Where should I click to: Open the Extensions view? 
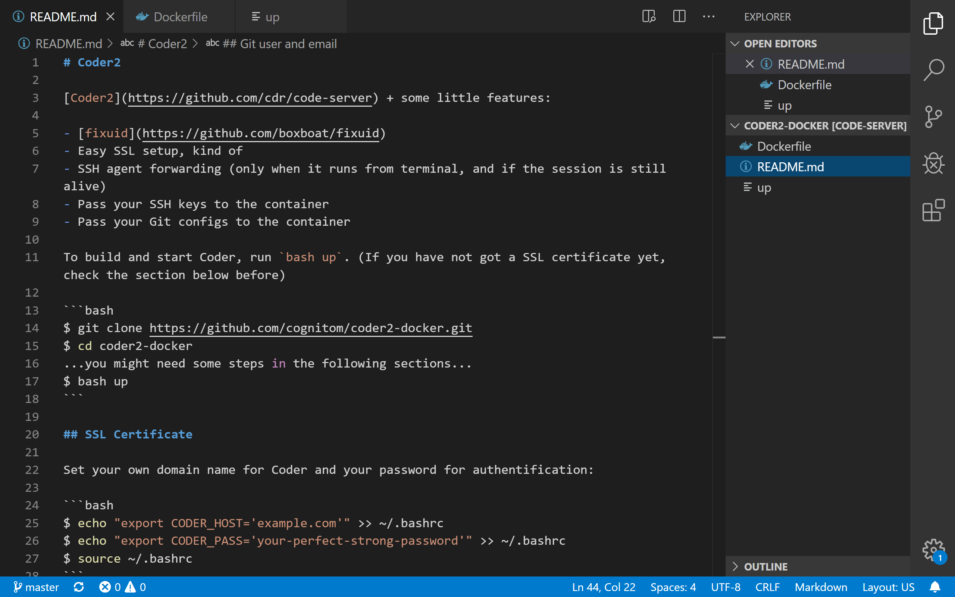coord(933,210)
